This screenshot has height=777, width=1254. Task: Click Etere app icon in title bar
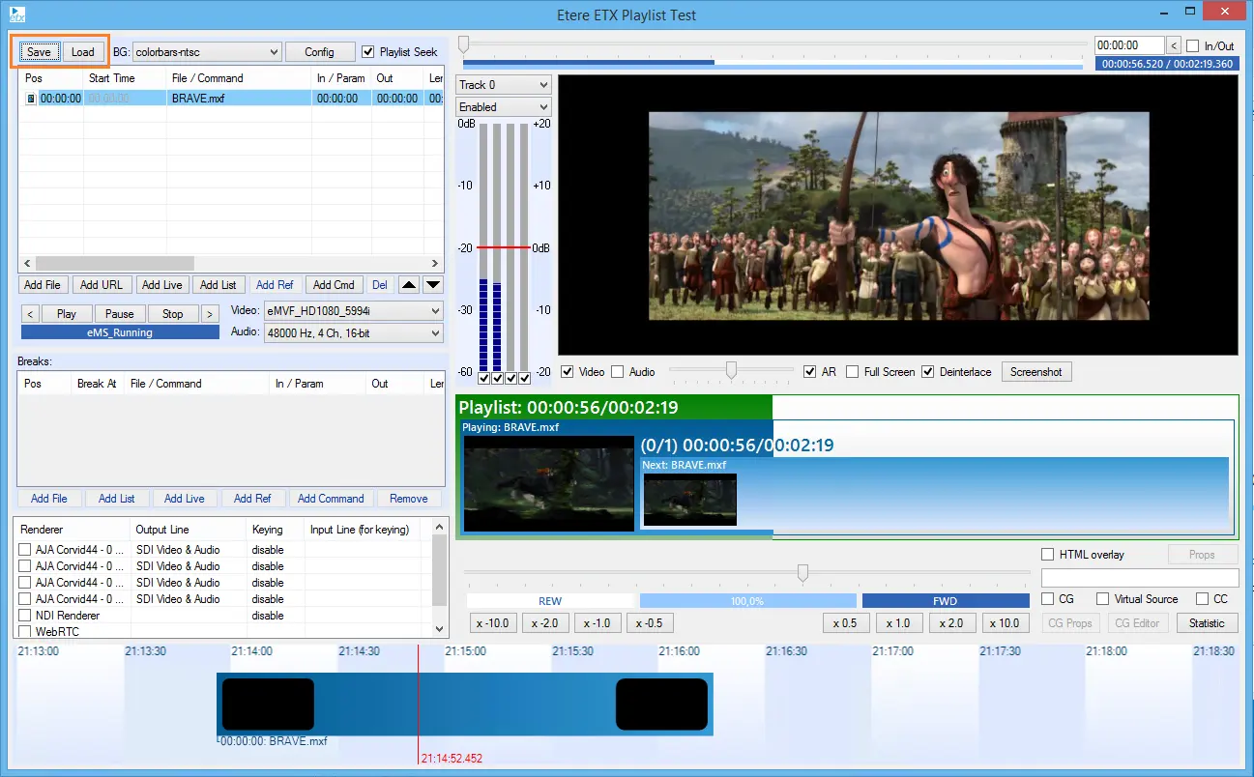[16, 14]
